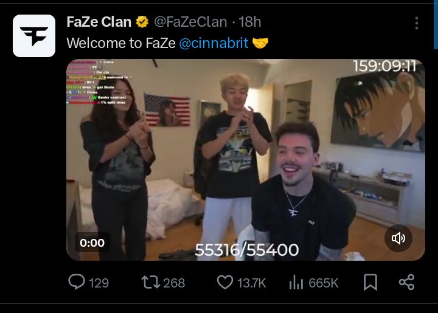The height and width of the screenshot is (313, 438).
Task: Unmute video using the speaker icon
Action: click(398, 238)
